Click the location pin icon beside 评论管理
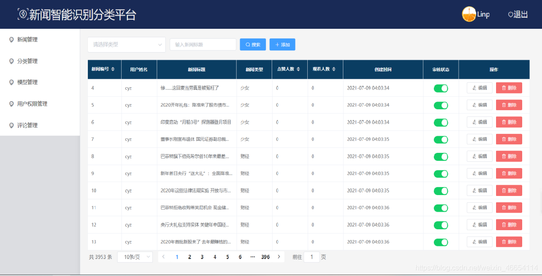 11,125
